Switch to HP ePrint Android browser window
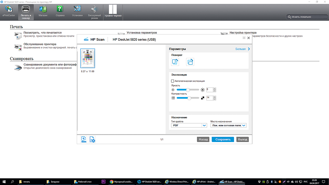The image size is (329, 185). coord(204,182)
